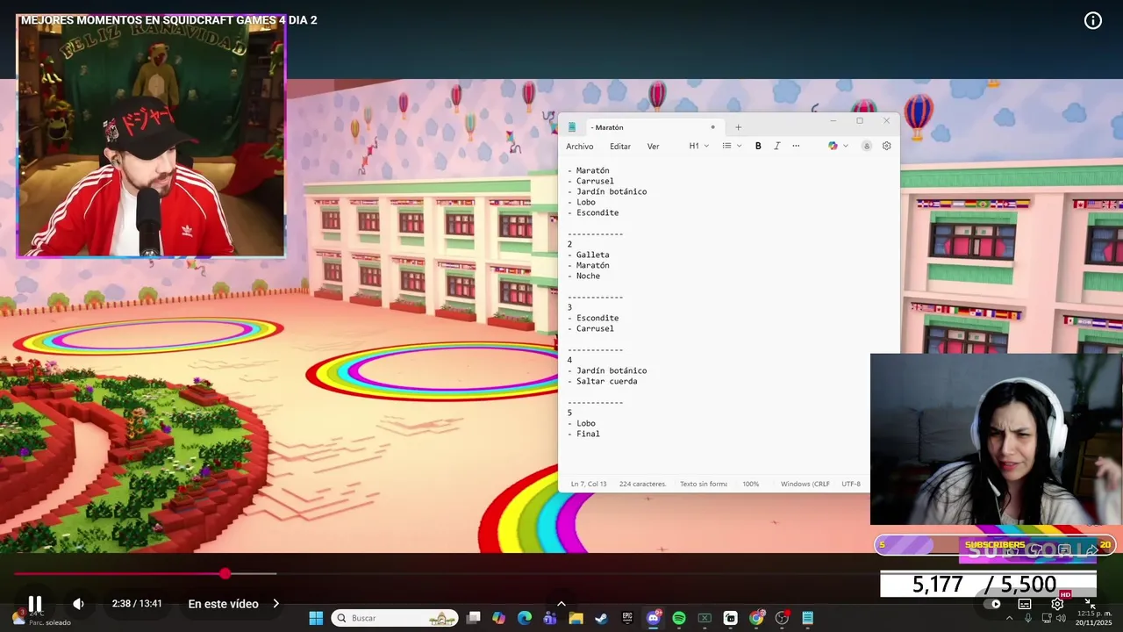
Task: Open Google Chrome from the taskbar
Action: pos(756,618)
